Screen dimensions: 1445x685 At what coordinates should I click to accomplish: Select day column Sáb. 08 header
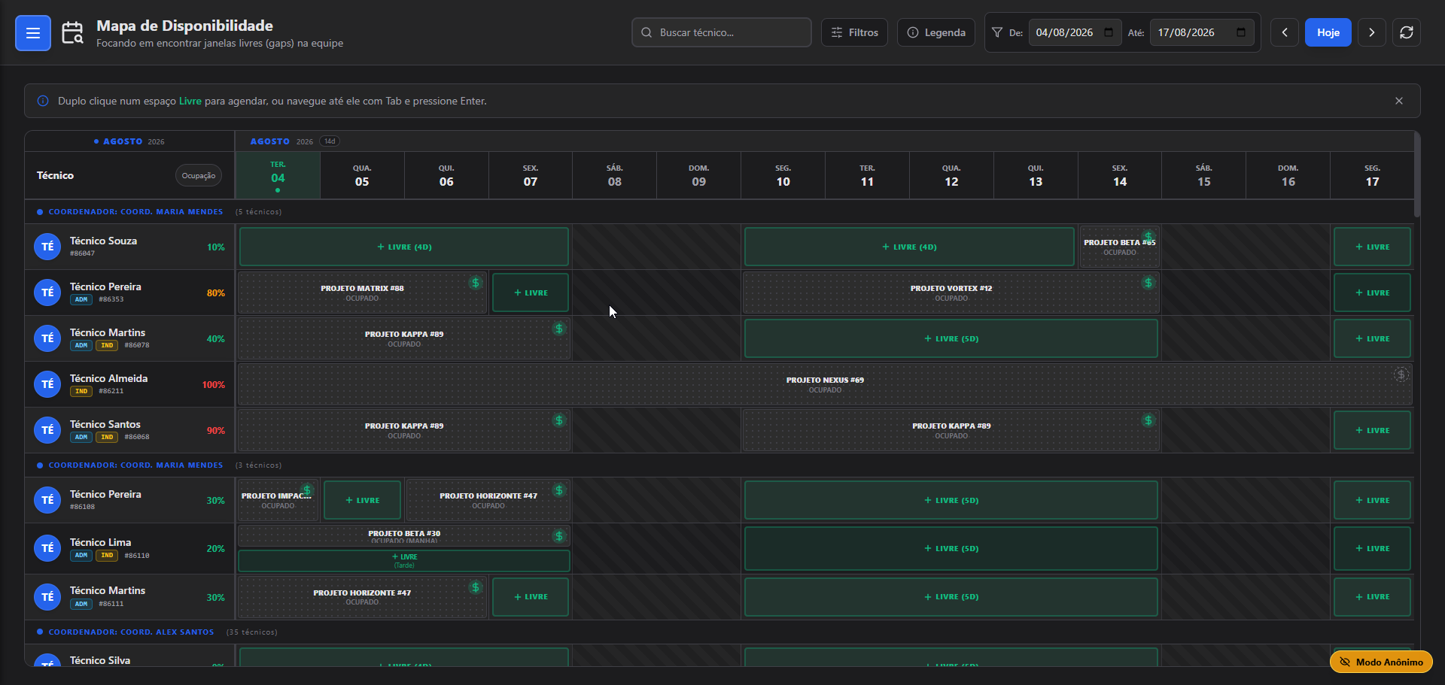pos(615,175)
